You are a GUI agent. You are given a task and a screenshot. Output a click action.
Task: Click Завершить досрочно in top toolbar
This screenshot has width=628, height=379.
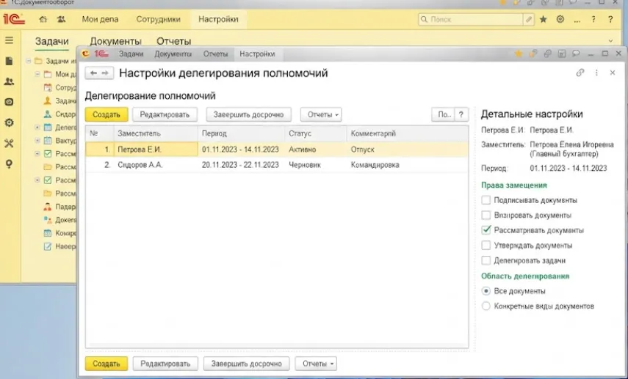click(248, 115)
